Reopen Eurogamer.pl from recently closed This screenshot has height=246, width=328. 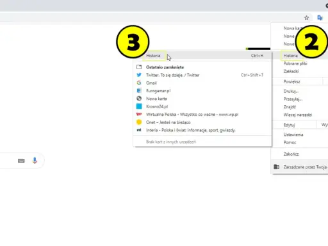tap(202, 91)
